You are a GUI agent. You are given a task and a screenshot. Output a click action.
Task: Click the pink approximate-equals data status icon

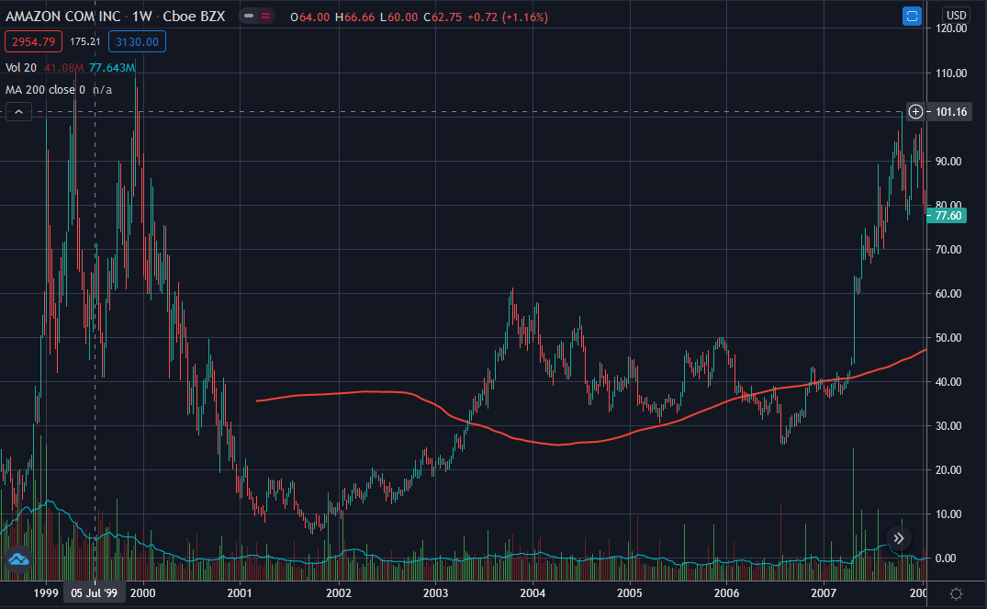point(265,17)
